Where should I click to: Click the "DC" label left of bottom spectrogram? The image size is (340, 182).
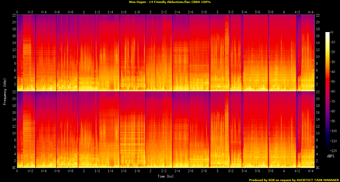(x=14, y=168)
